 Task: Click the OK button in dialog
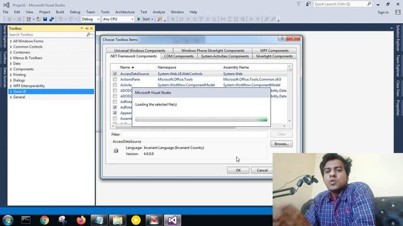point(238,170)
